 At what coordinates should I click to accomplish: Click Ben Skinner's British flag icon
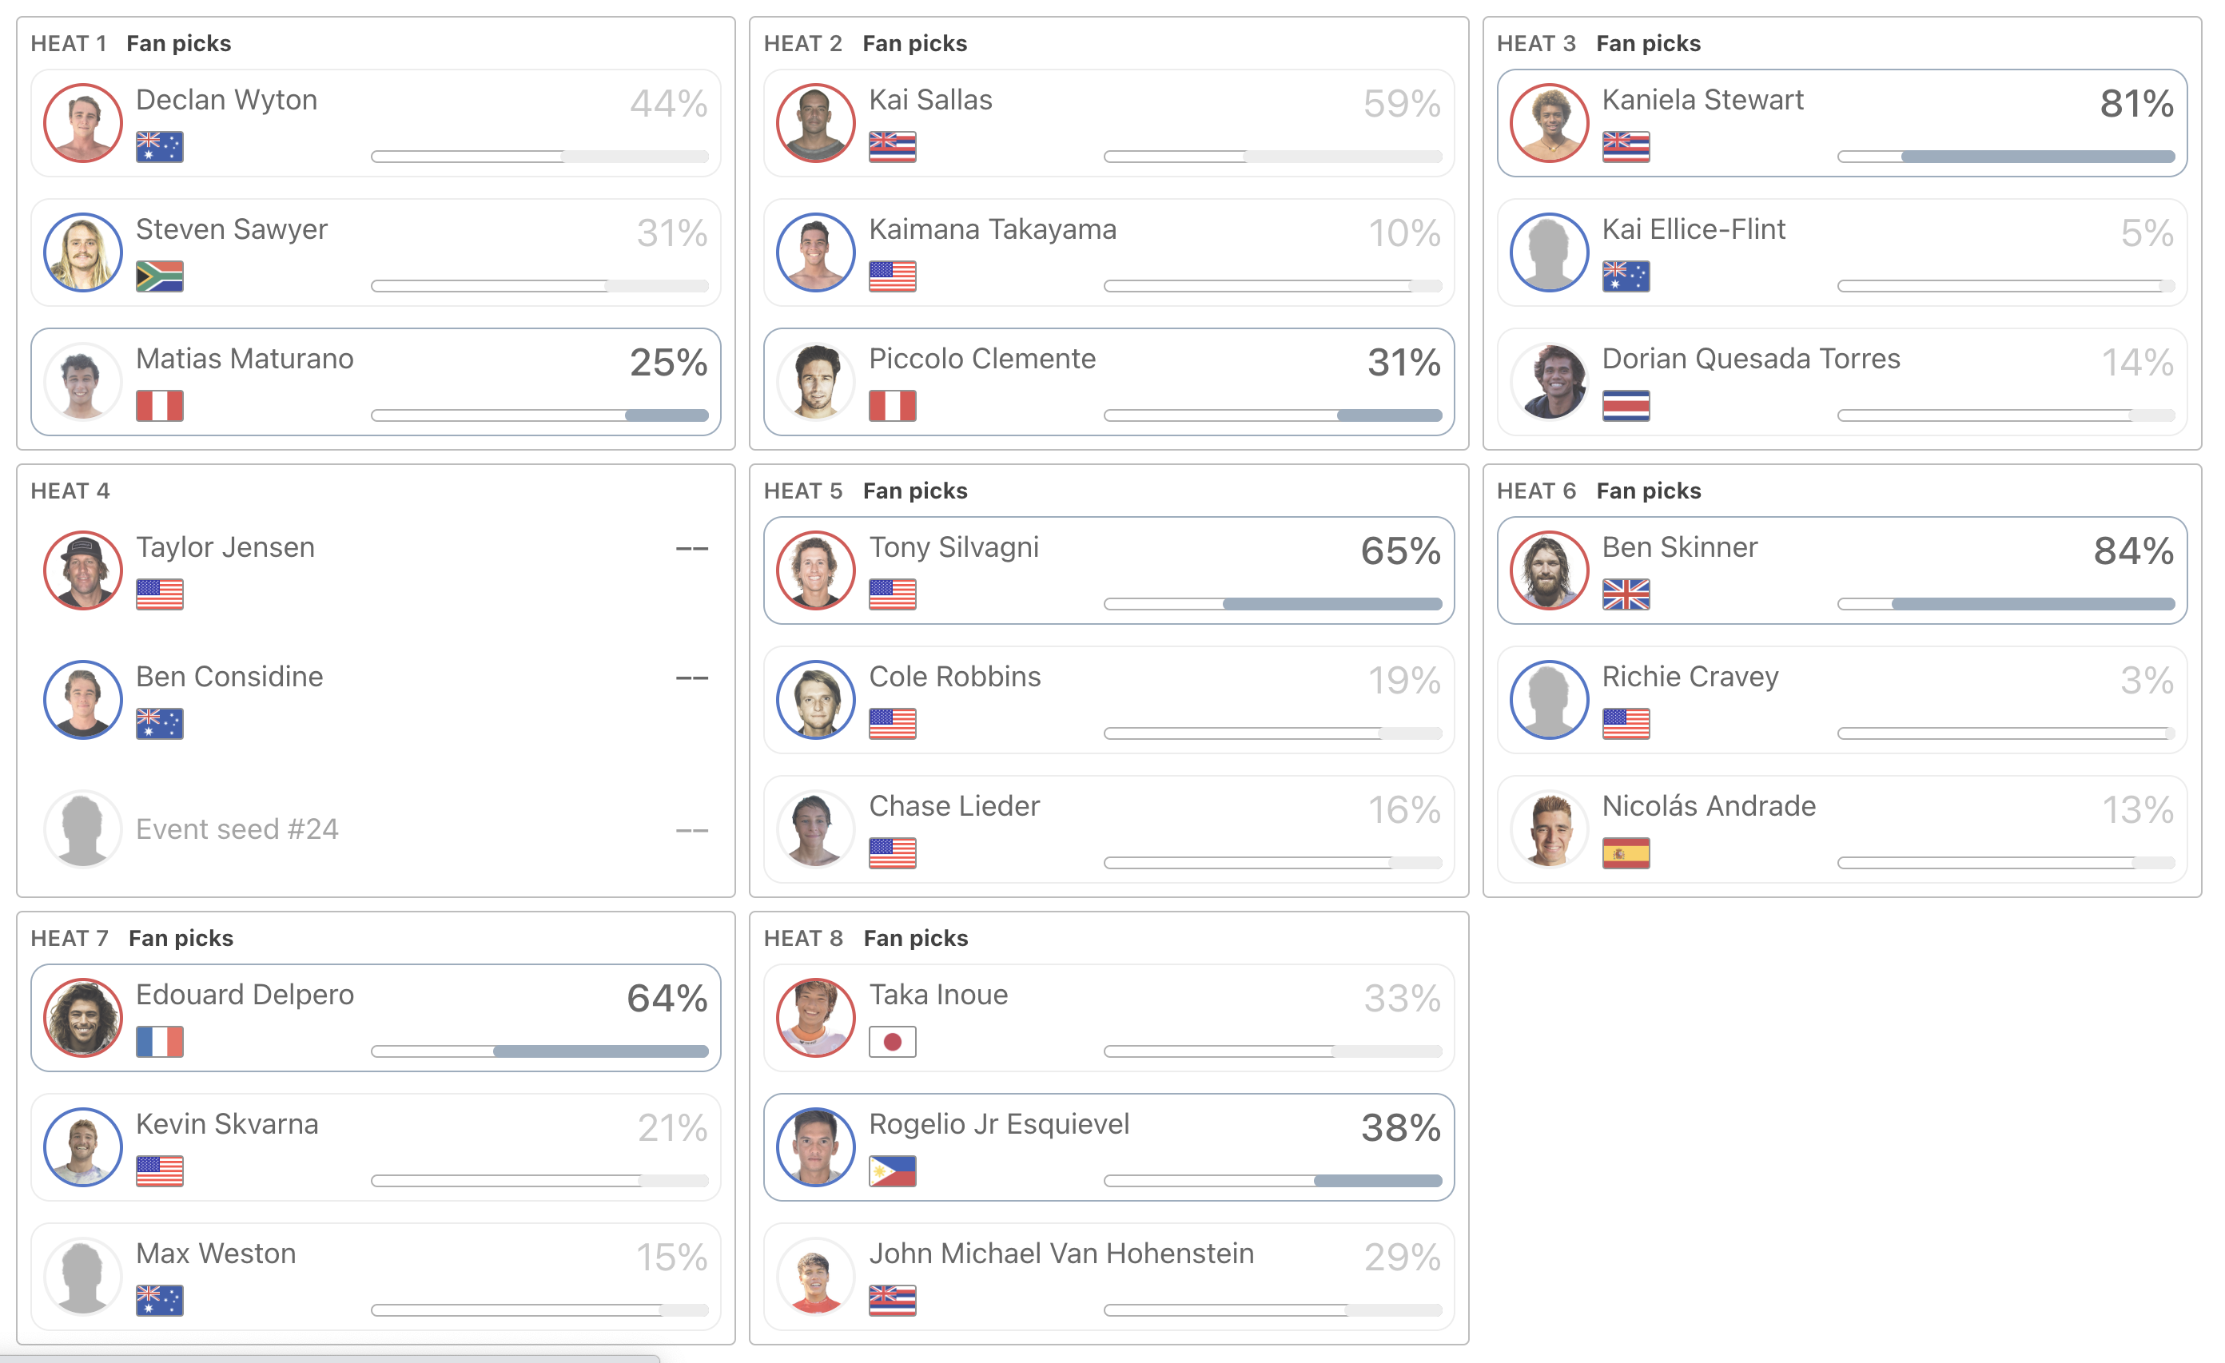[x=1626, y=594]
